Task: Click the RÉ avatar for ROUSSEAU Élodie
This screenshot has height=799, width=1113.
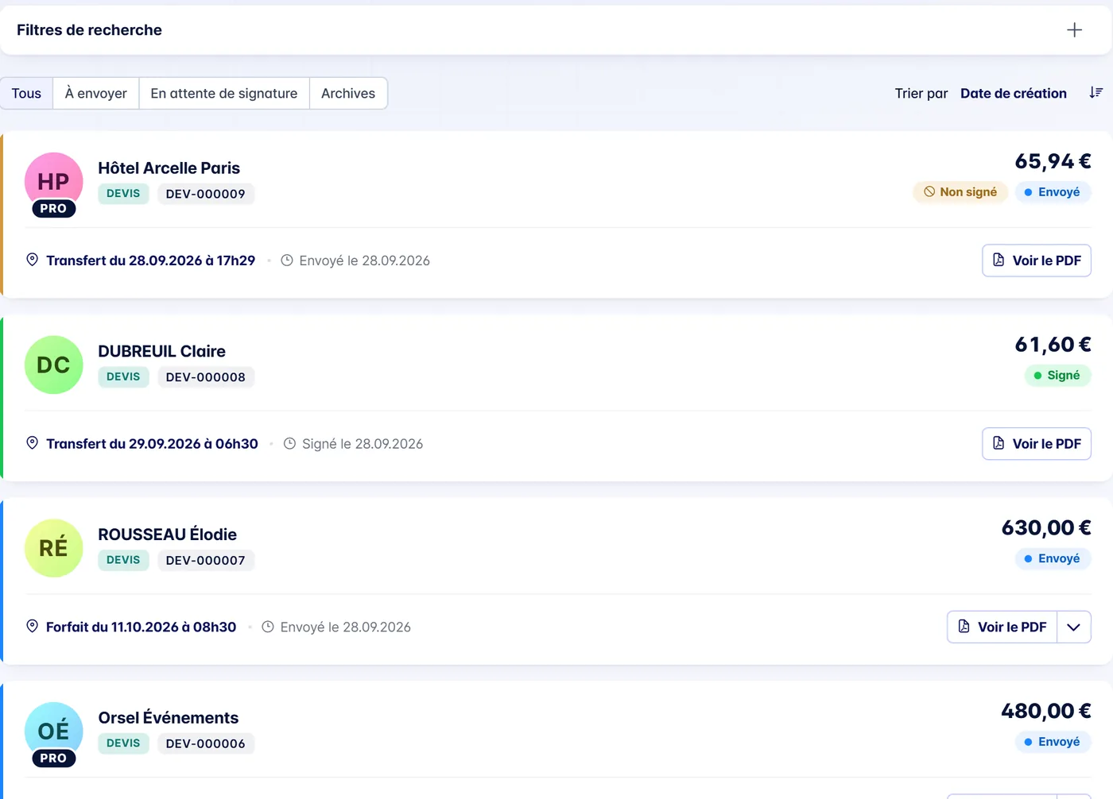Action: coord(54,548)
